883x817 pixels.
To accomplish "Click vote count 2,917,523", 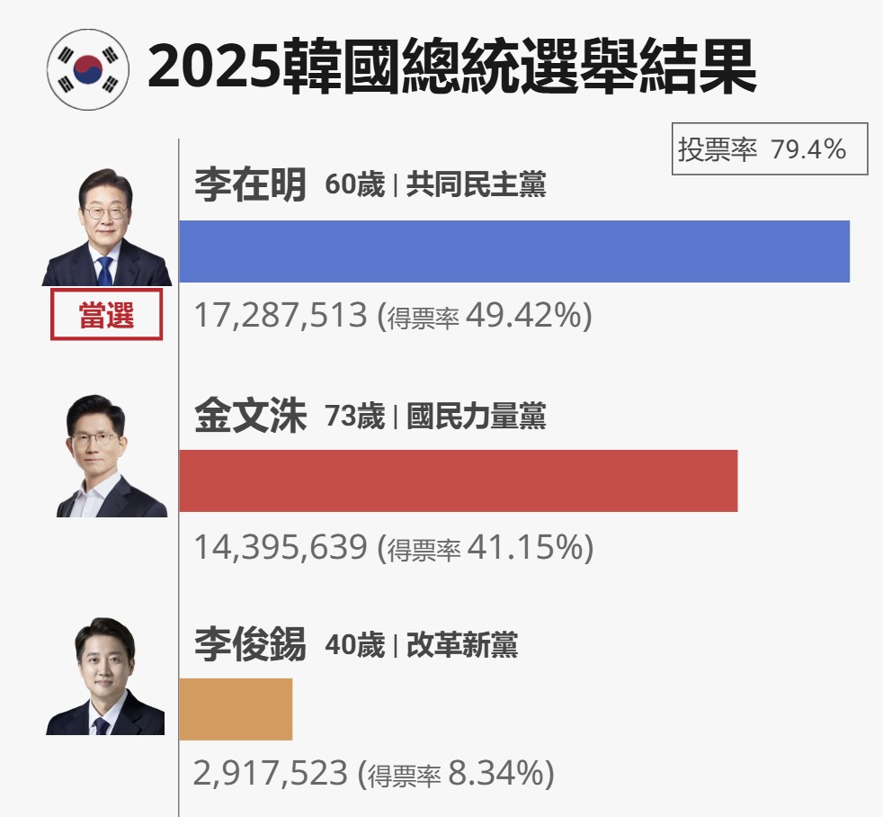I will (x=271, y=773).
